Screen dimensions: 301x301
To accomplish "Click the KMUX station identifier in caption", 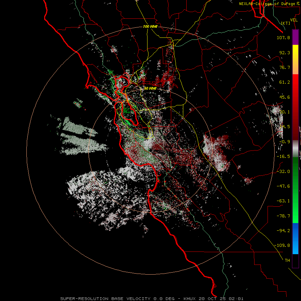I will point(190,299).
